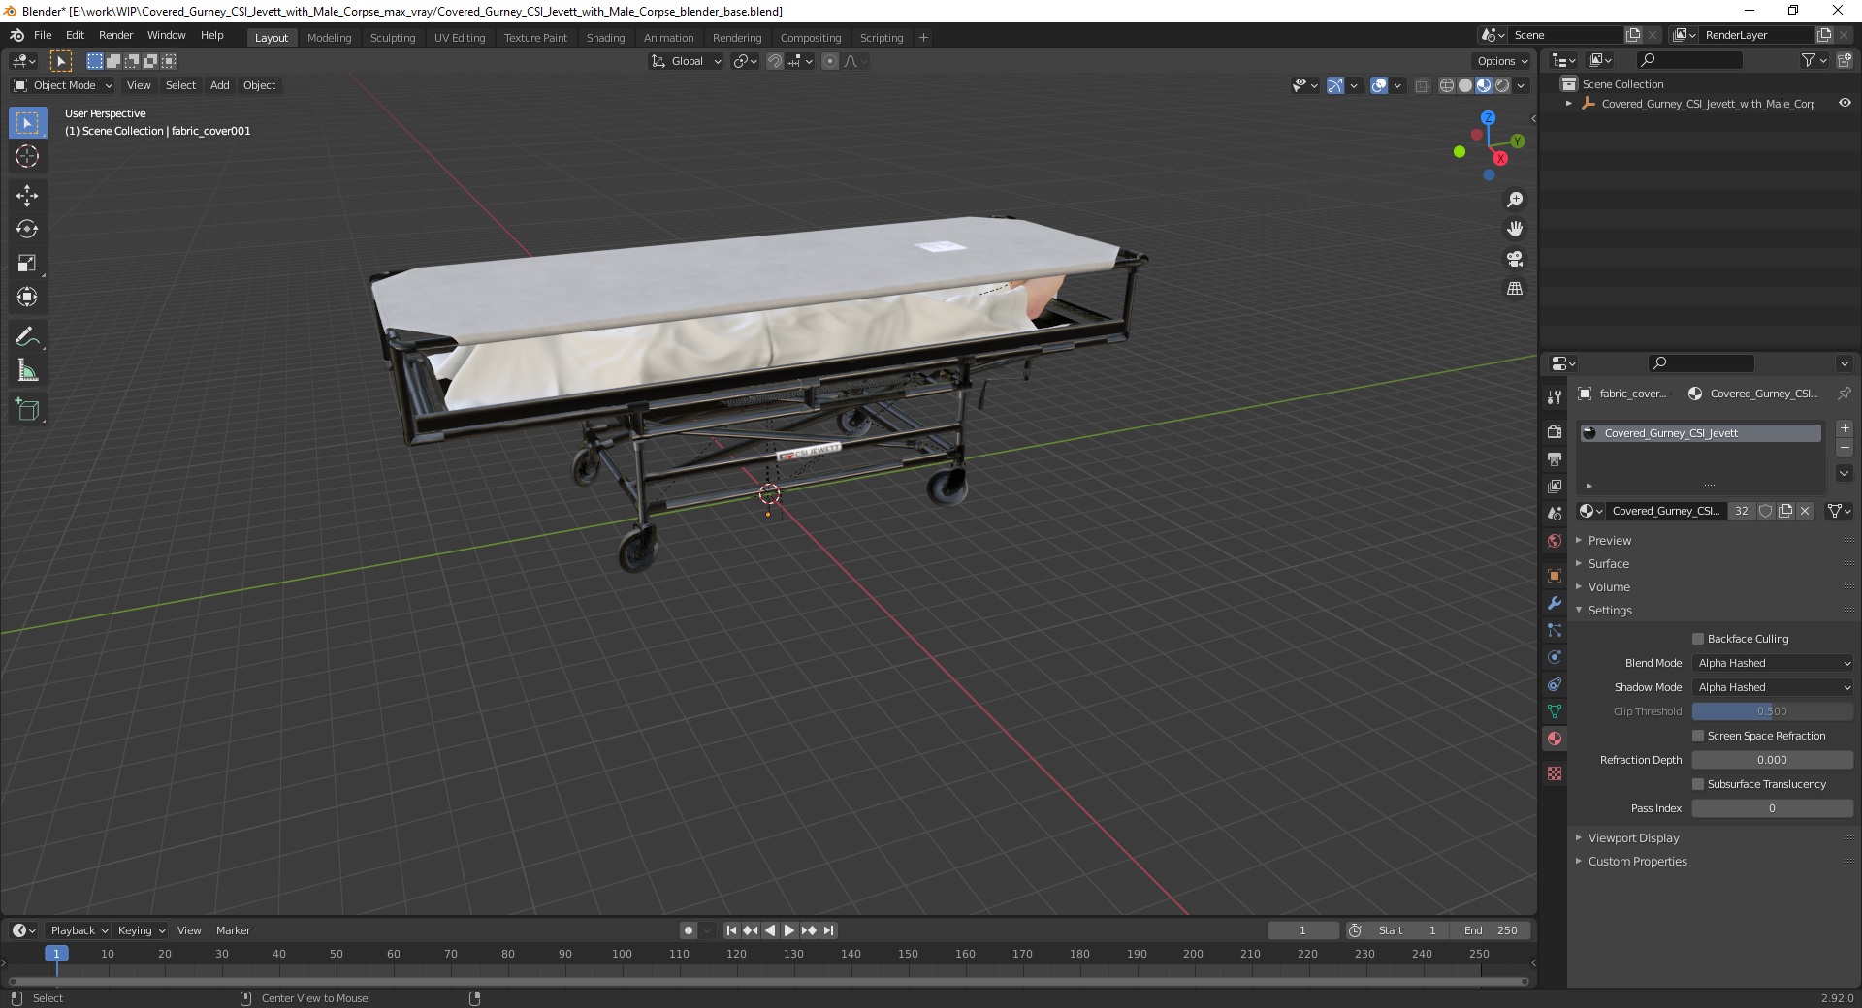Open the Object Mode dropdown
The image size is (1862, 1008).
tap(63, 85)
